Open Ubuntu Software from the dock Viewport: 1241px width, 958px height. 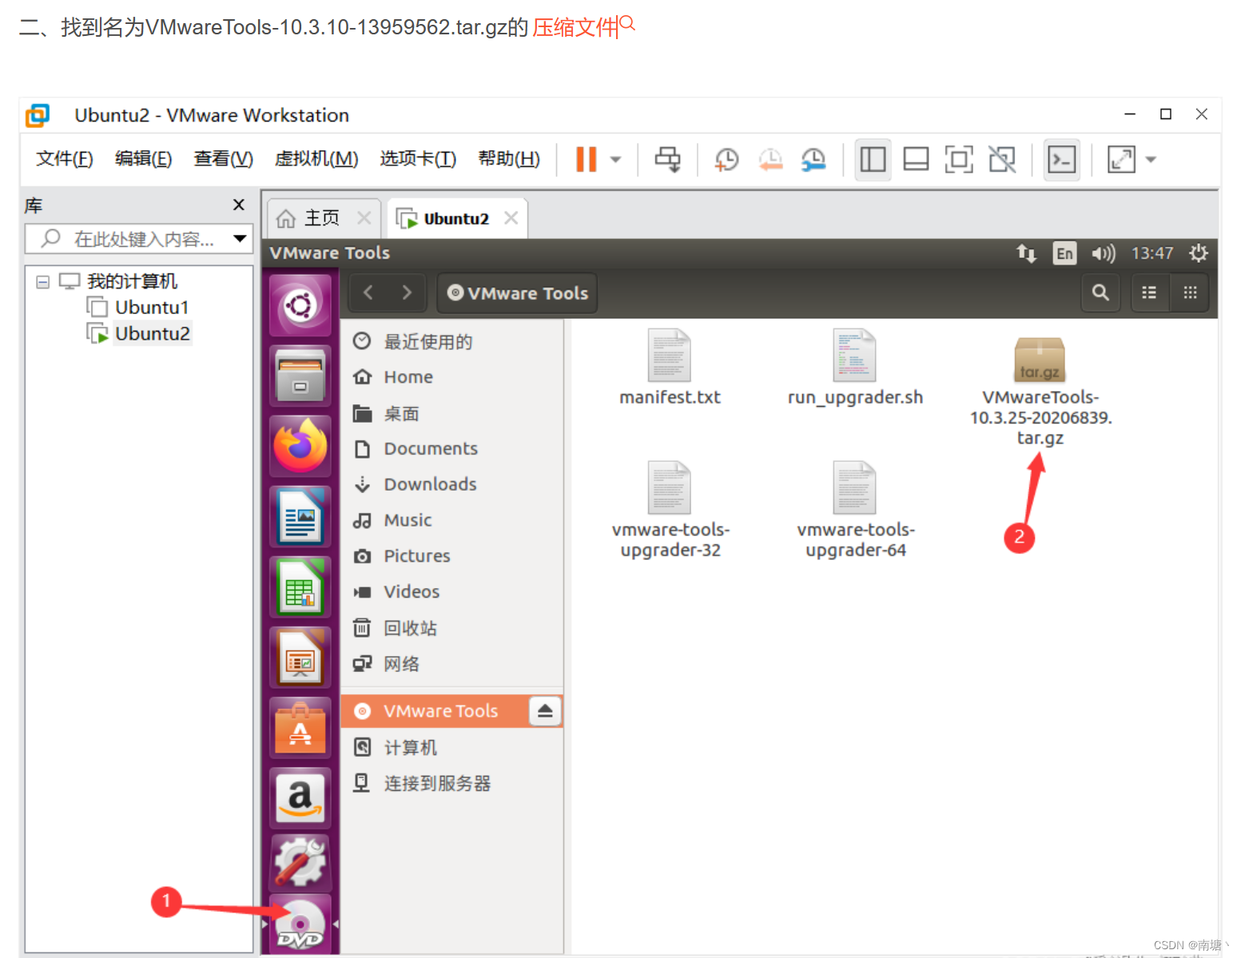click(x=300, y=727)
